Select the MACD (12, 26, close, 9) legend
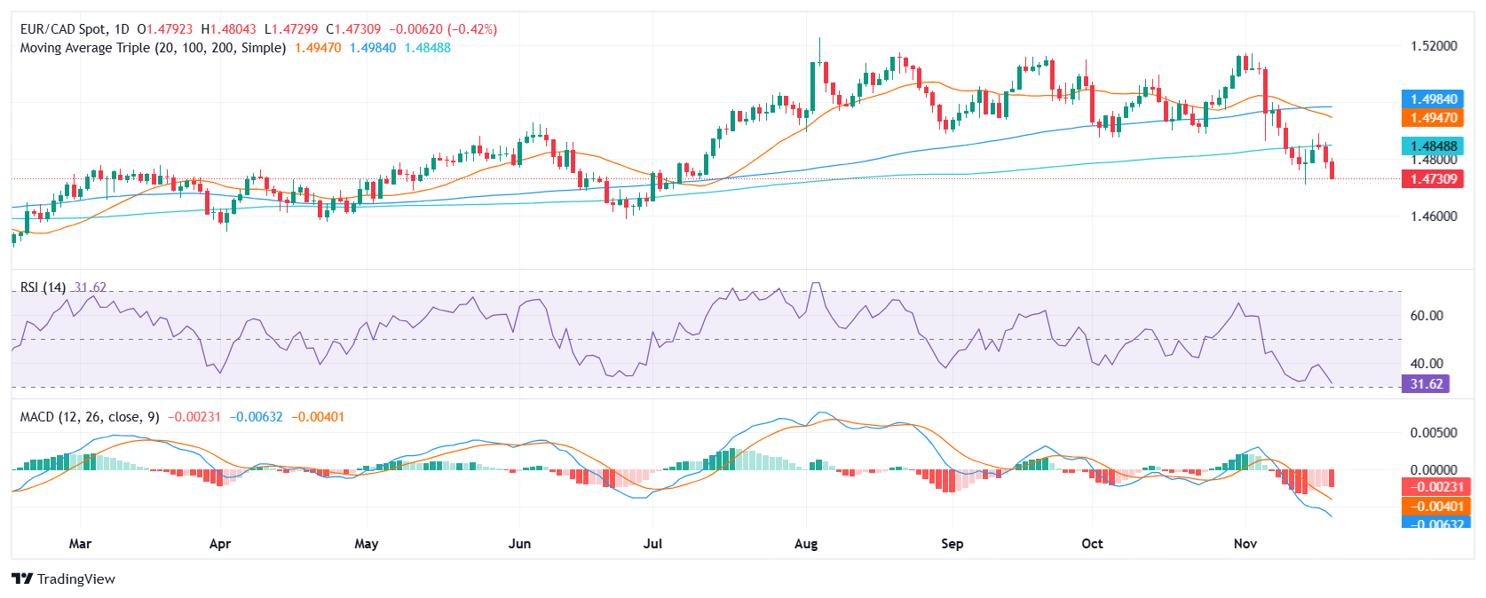Image resolution: width=1486 pixels, height=598 pixels. coord(90,417)
